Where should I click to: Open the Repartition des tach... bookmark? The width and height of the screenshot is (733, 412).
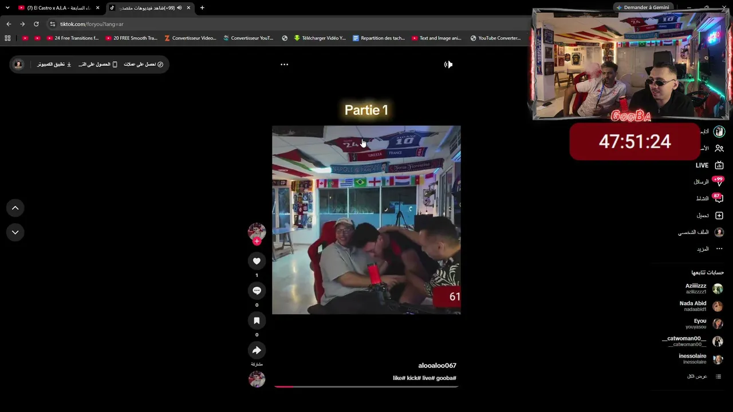coord(379,38)
